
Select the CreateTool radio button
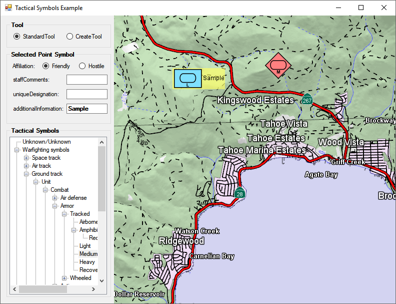(69, 37)
